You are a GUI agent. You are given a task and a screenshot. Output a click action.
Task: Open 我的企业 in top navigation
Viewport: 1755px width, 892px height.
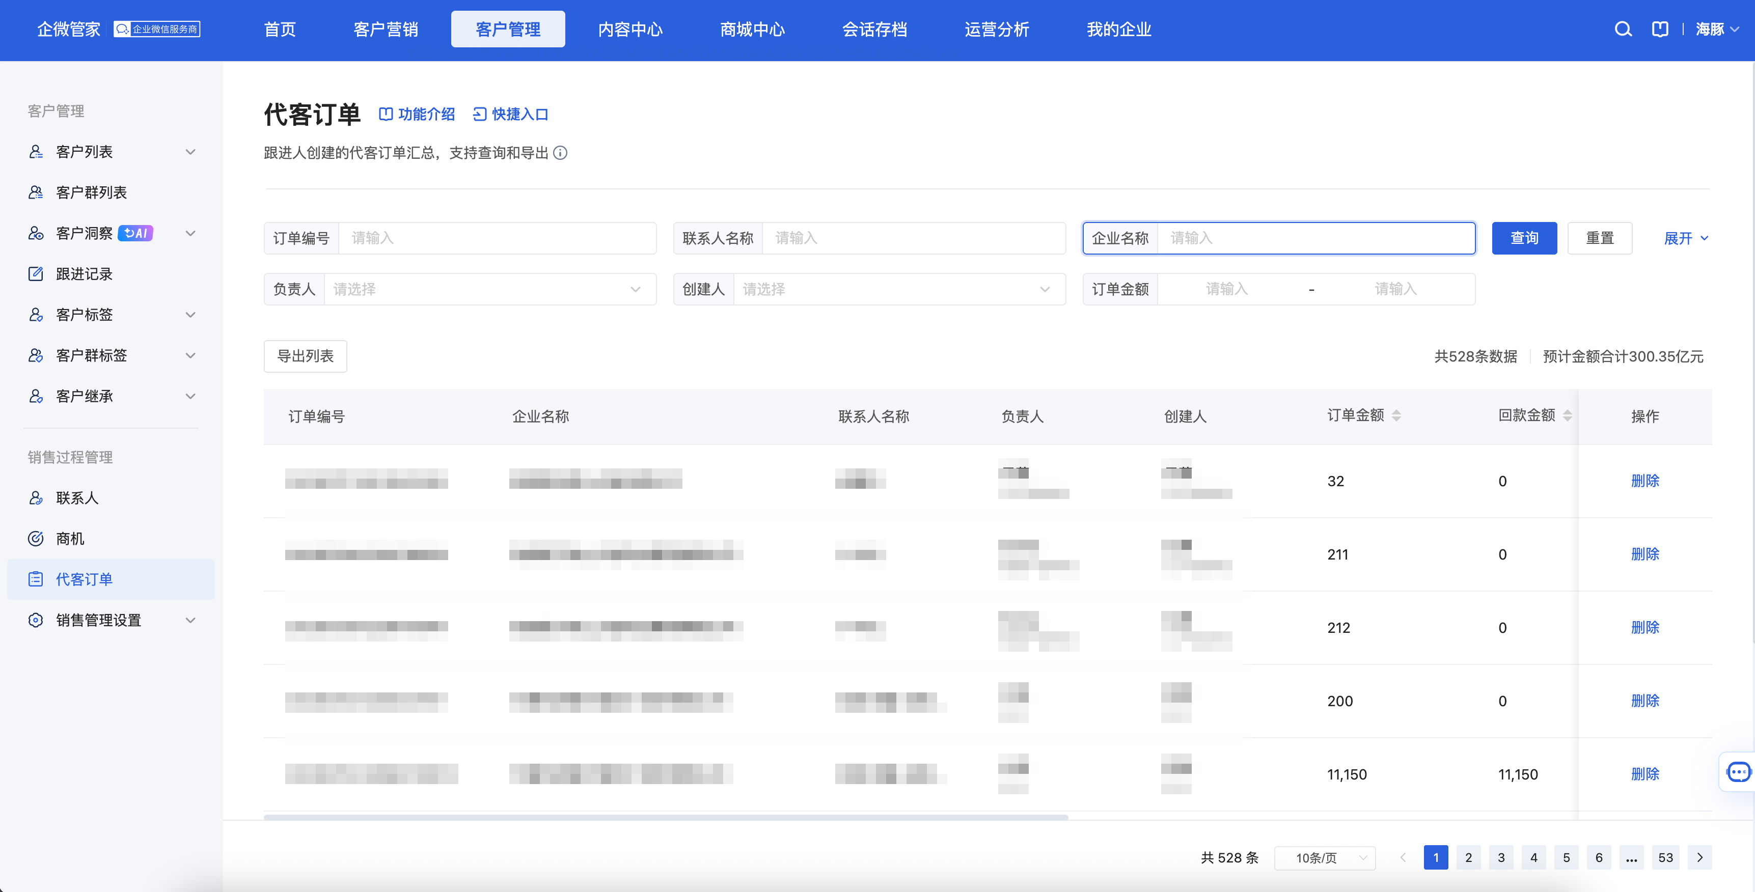pyautogui.click(x=1119, y=30)
